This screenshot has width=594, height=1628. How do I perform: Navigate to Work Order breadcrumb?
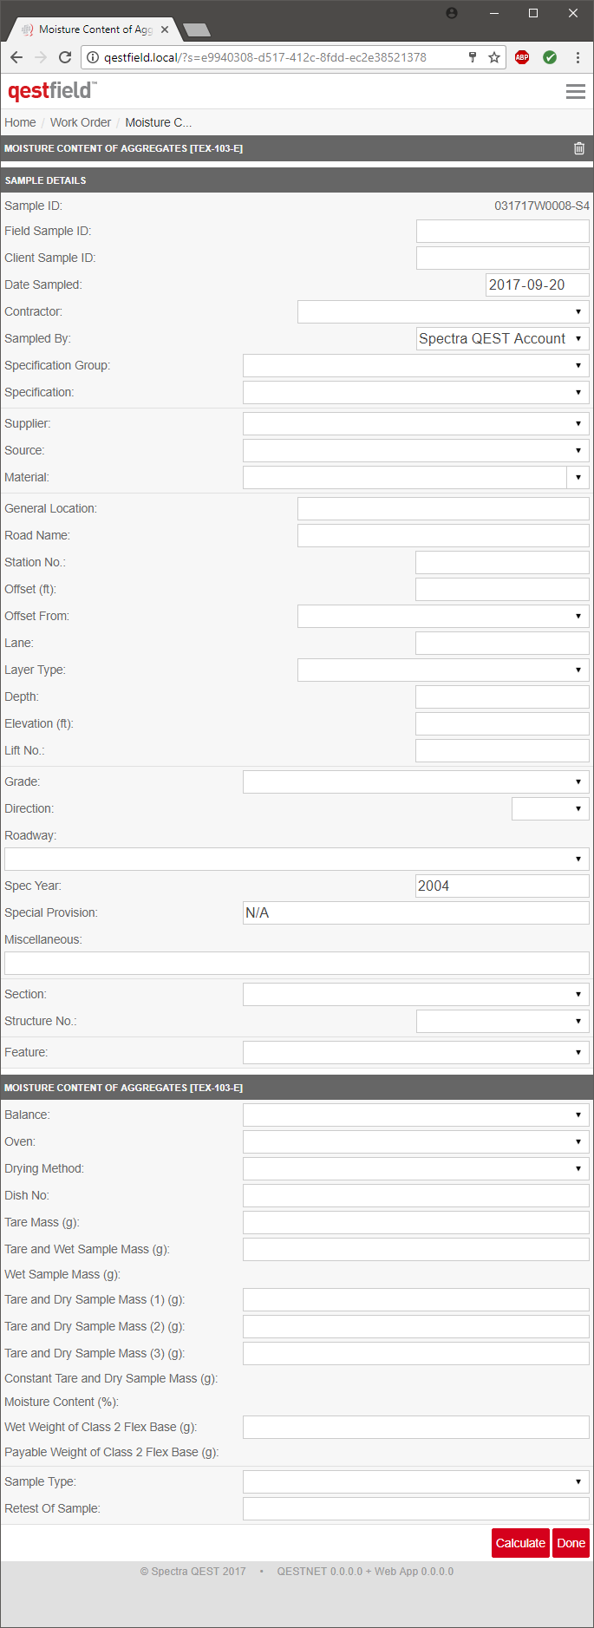[x=81, y=122]
